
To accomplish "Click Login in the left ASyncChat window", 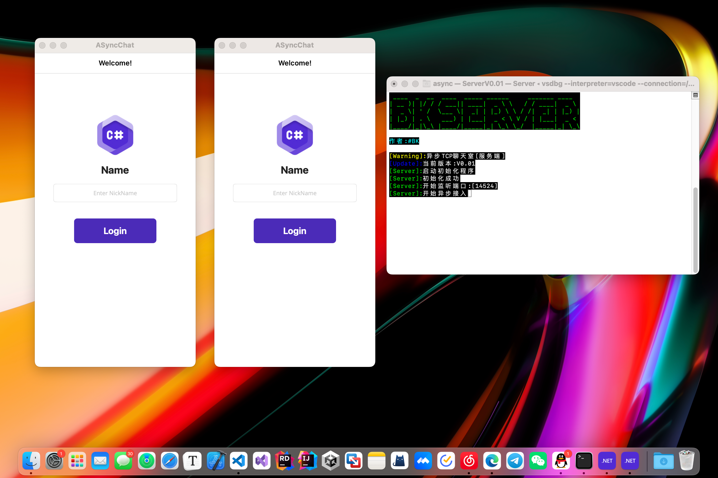I will 115,231.
